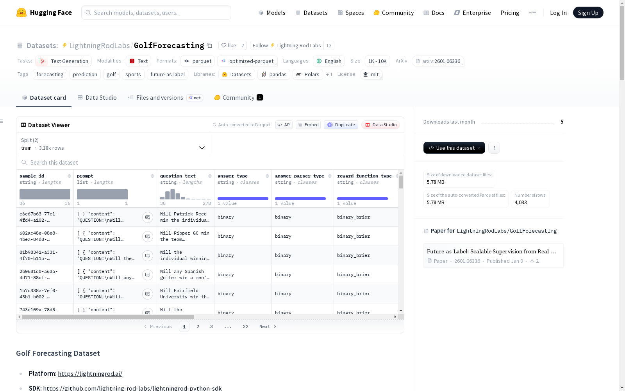Open chat view for Ripper GC prompt row
The image size is (625, 391).
tap(148, 237)
